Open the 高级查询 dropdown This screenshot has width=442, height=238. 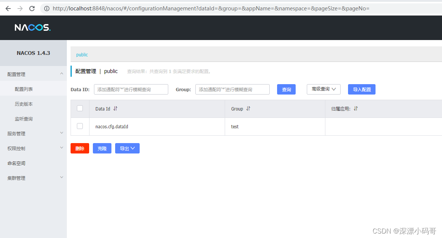click(323, 89)
